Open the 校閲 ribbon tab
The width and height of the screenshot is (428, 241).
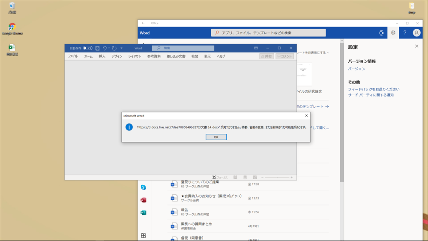click(x=195, y=56)
